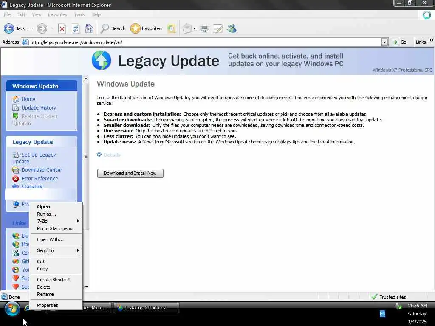Expand the Links toolbar chevron

tap(432, 40)
